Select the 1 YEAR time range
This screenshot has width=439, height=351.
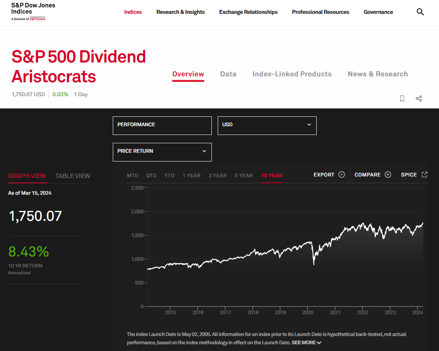click(x=192, y=175)
